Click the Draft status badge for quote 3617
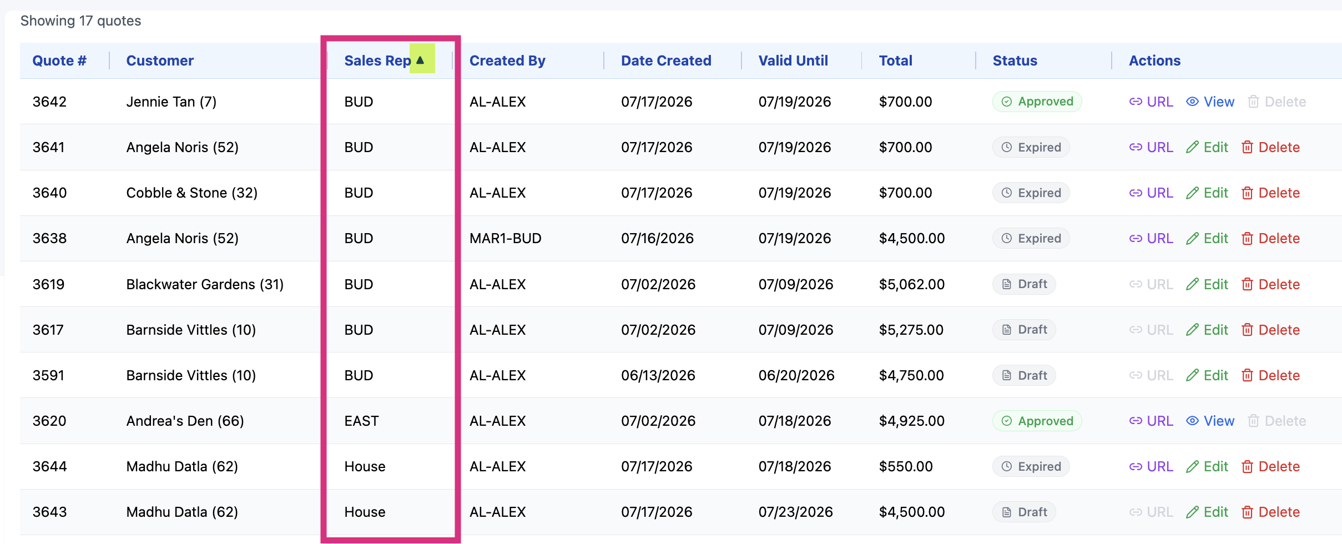 point(1024,330)
